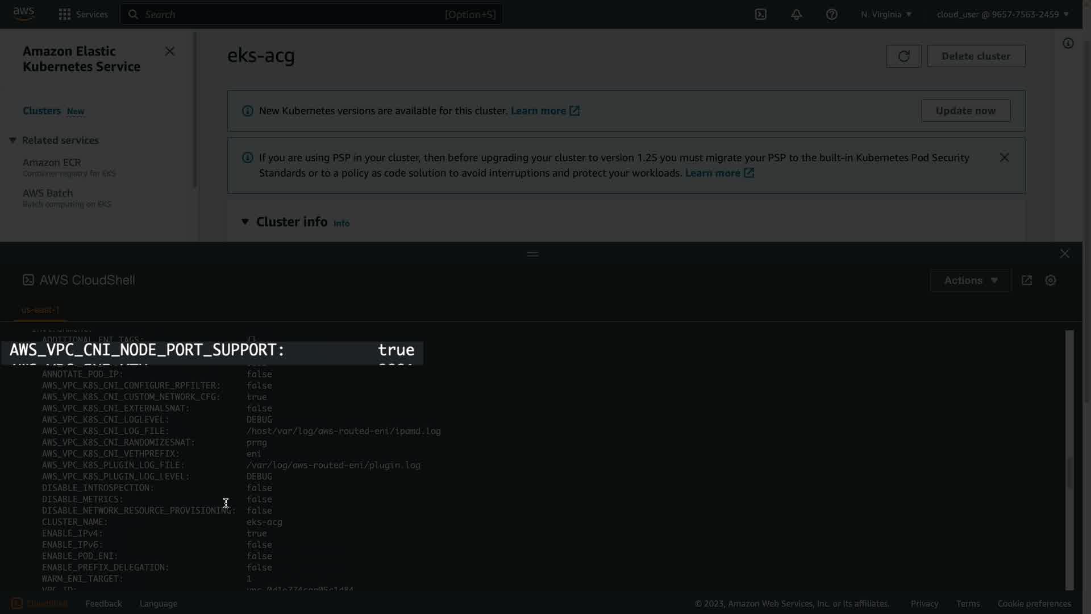Open CloudShell in a new browser tab

(x=1026, y=280)
